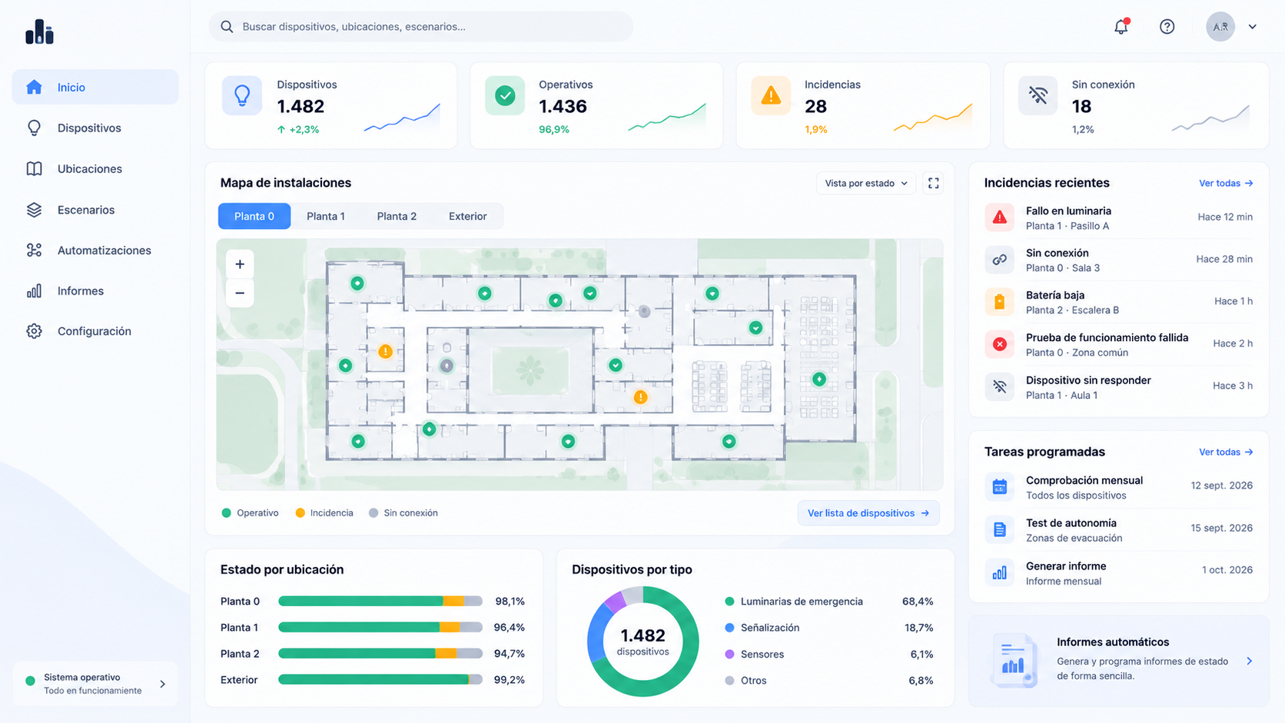The width and height of the screenshot is (1285, 723).
Task: Click the orange incident marker below the courtyard's right side
Action: pyautogui.click(x=640, y=397)
